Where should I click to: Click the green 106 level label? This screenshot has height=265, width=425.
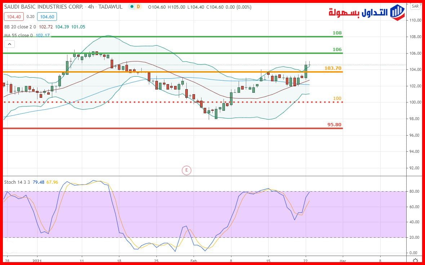tap(337, 50)
